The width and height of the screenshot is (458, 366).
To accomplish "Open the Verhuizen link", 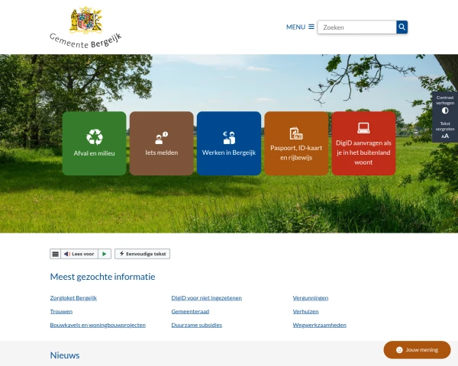I will click(305, 311).
